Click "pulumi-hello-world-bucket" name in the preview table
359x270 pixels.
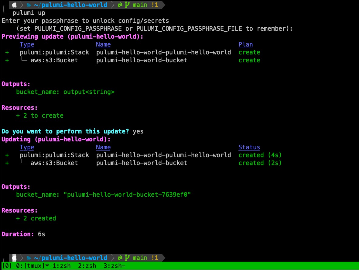142,60
